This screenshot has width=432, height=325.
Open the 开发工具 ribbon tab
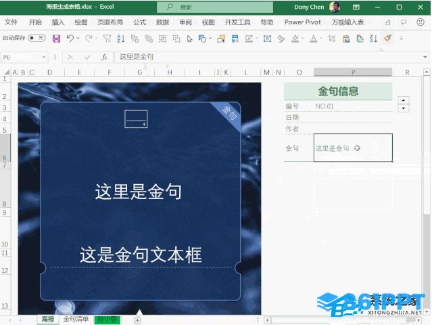pyautogui.click(x=237, y=22)
